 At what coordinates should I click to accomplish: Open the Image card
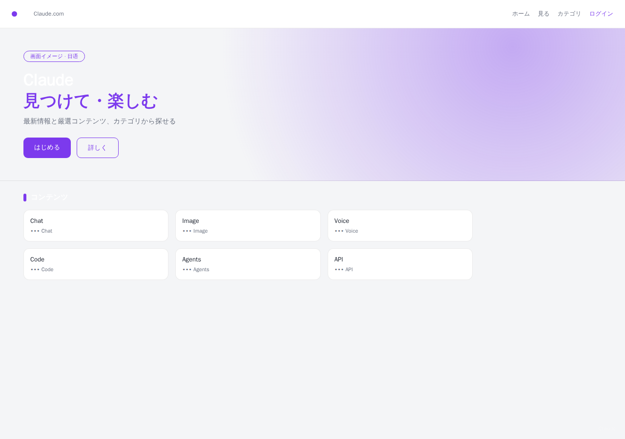(248, 226)
